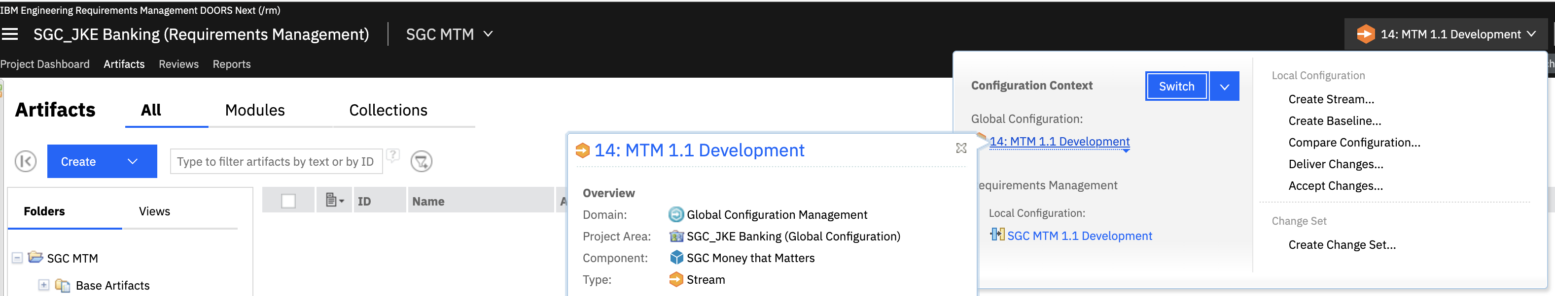Click stream icon in popup title
This screenshot has width=1555, height=296.
[x=583, y=150]
